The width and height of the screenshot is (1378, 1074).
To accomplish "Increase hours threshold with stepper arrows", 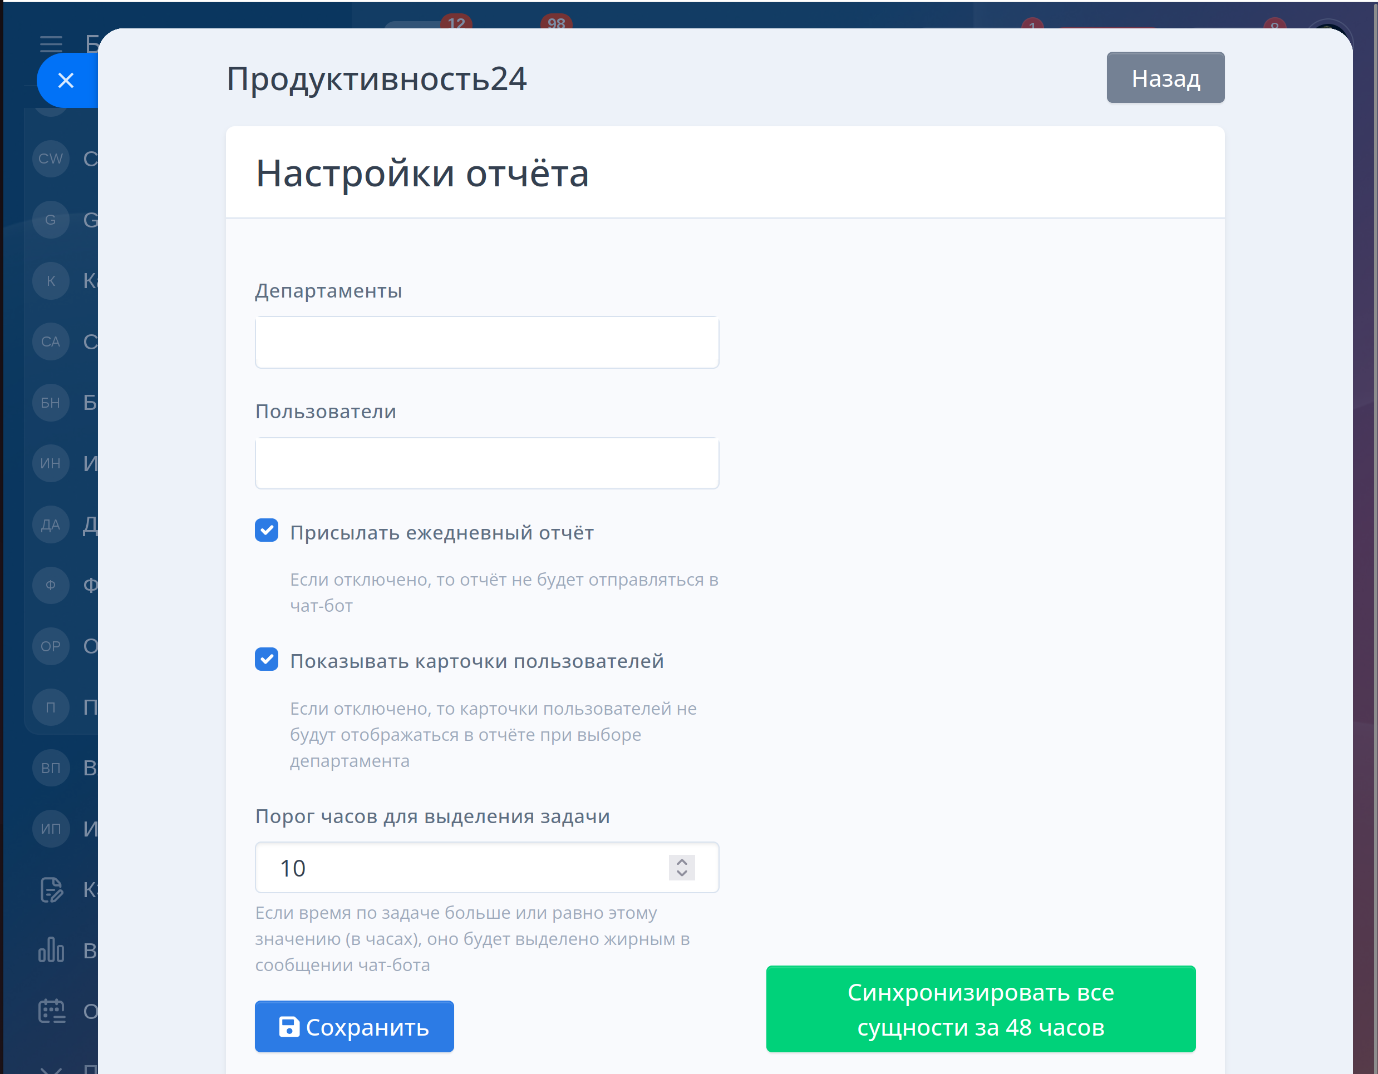I will [x=681, y=862].
